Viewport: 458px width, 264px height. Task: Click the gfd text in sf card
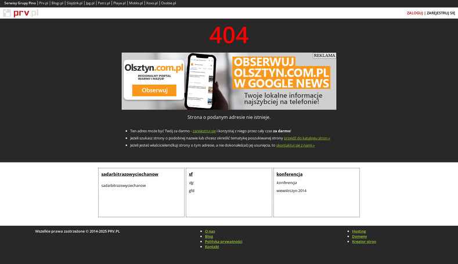192,191
